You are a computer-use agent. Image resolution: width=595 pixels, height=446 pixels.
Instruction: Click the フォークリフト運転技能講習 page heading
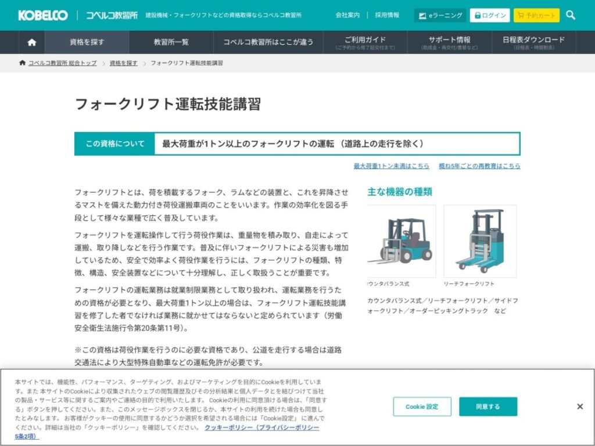[x=168, y=104]
